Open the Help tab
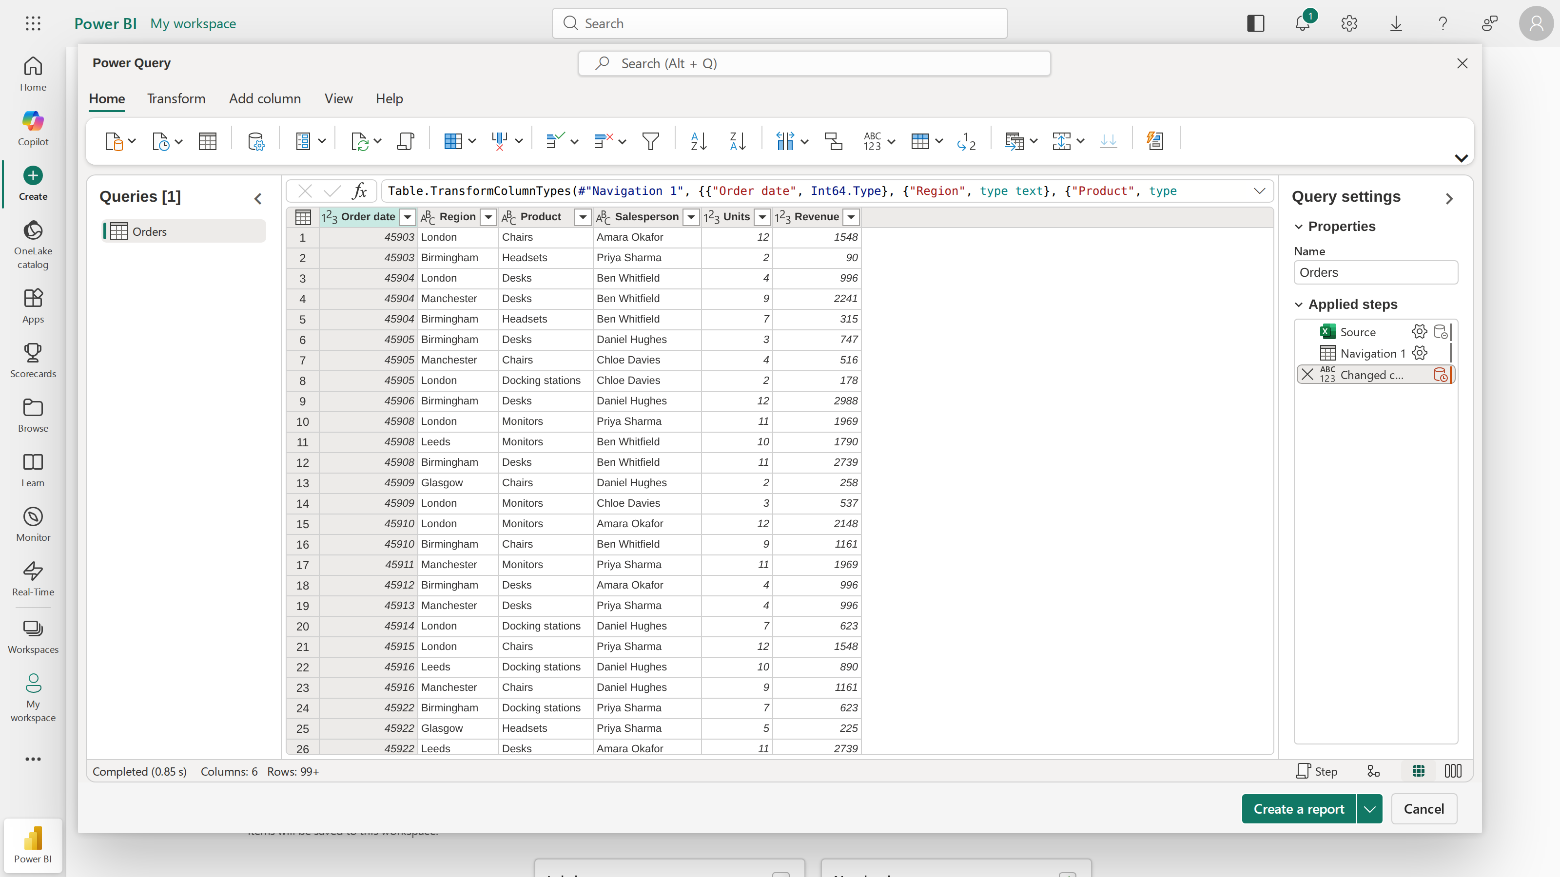The width and height of the screenshot is (1560, 877). tap(390, 98)
